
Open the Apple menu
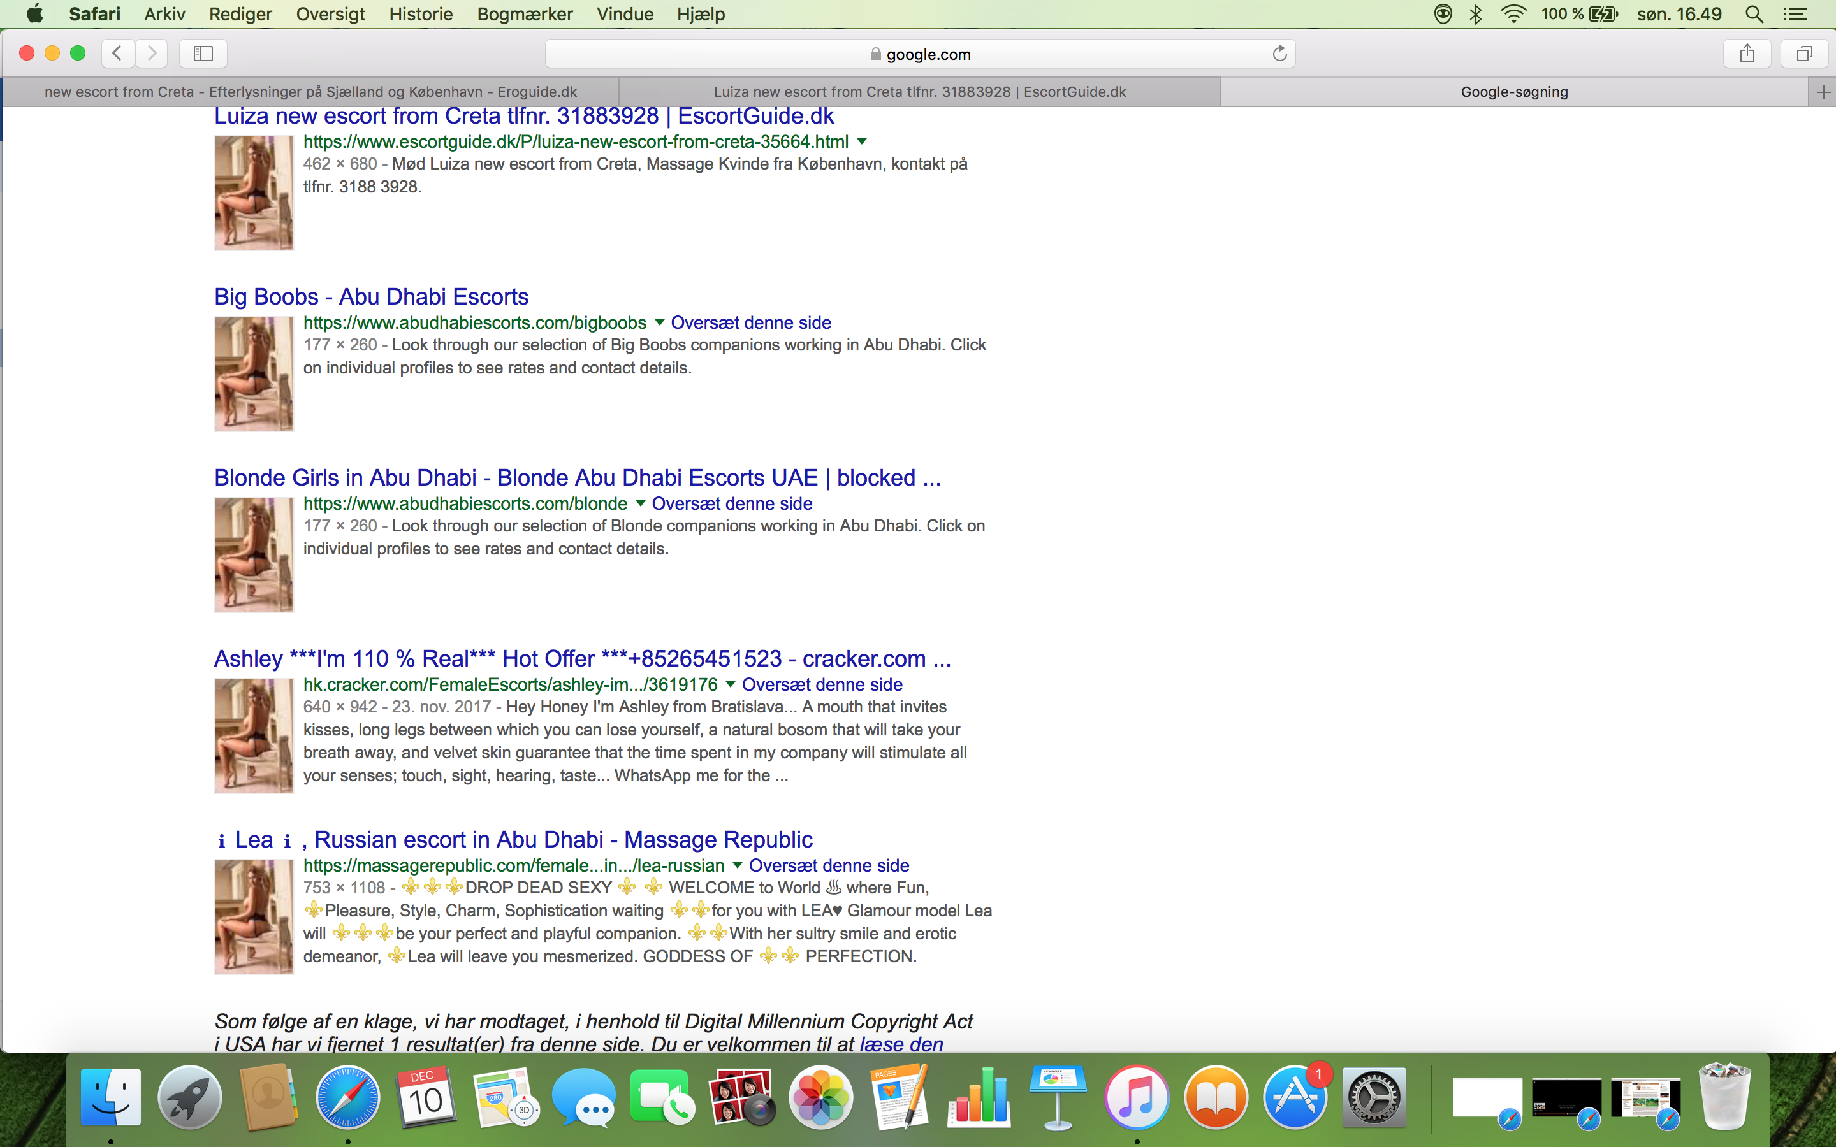coord(35,13)
